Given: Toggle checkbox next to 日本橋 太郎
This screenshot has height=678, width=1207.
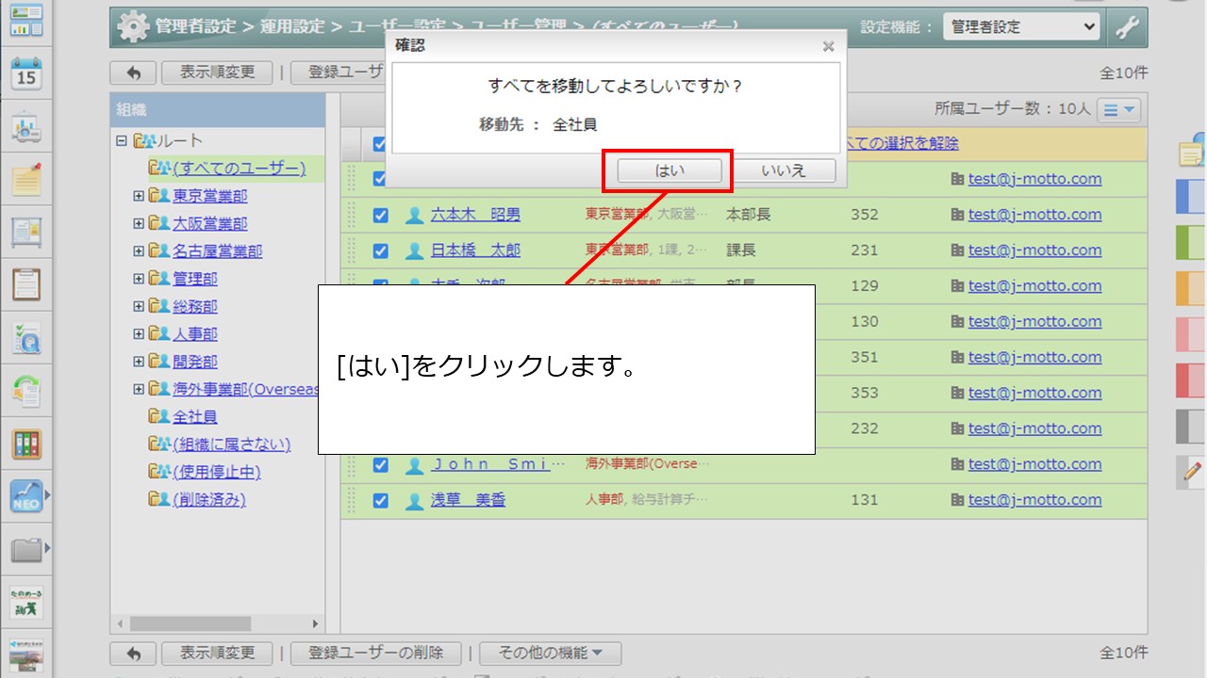Looking at the screenshot, I should [x=380, y=250].
